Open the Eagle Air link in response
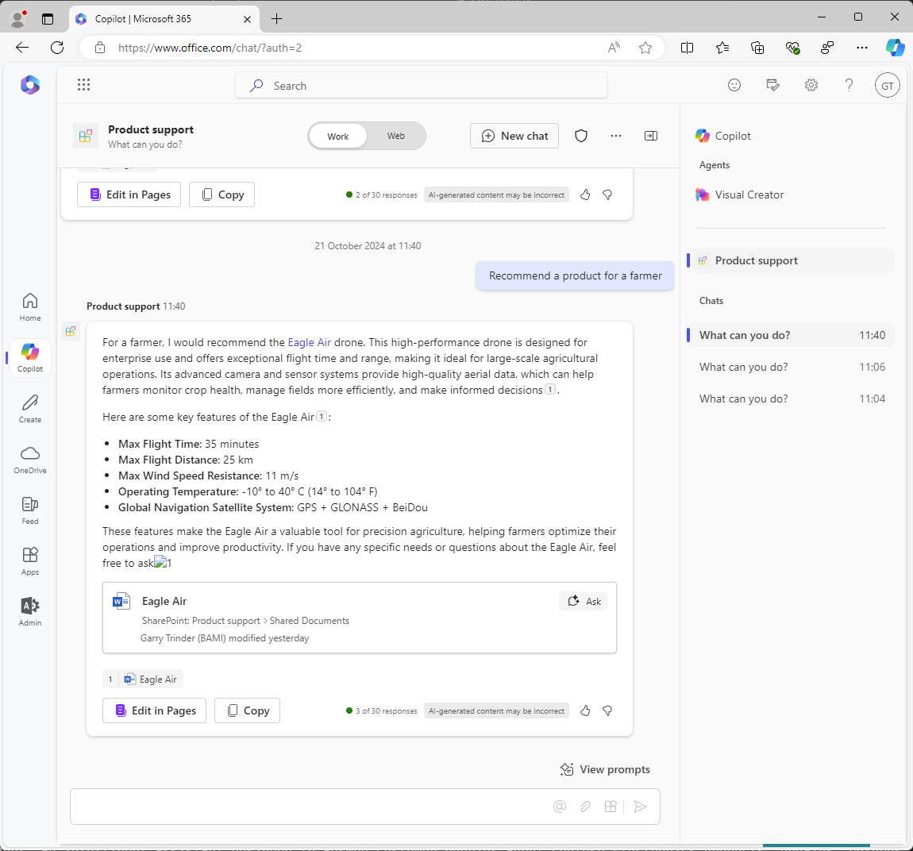Viewport: 913px width, 851px height. pyautogui.click(x=309, y=342)
